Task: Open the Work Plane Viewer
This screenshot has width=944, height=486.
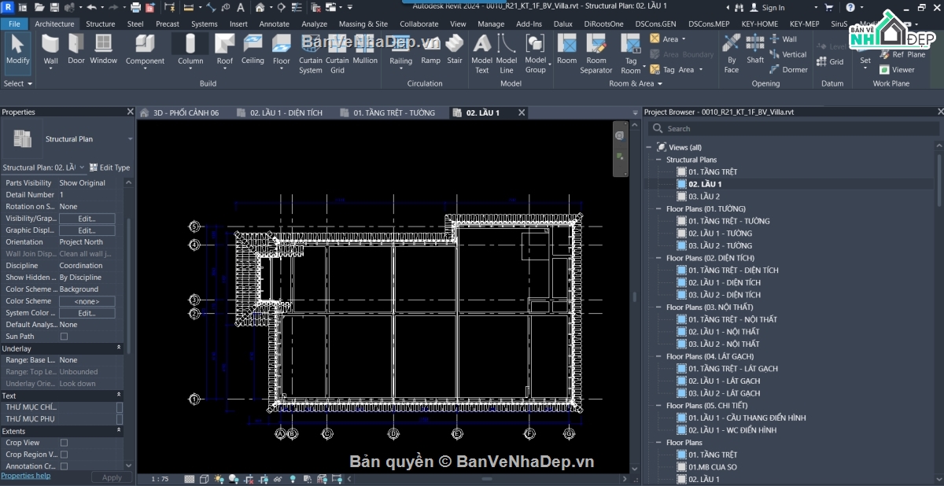Action: [x=896, y=69]
